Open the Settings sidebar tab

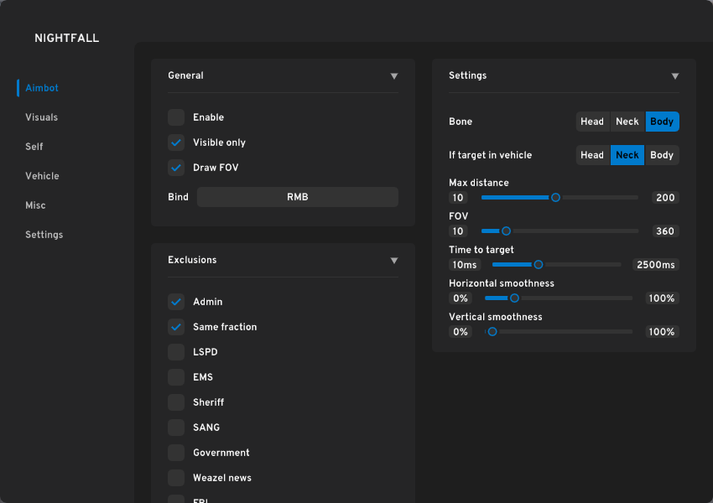(x=44, y=235)
